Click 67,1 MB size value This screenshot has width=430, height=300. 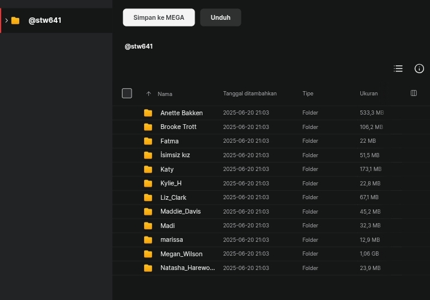coord(369,197)
